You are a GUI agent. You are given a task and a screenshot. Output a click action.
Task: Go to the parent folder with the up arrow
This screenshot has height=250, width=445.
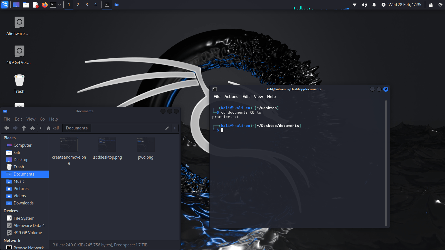point(24,128)
